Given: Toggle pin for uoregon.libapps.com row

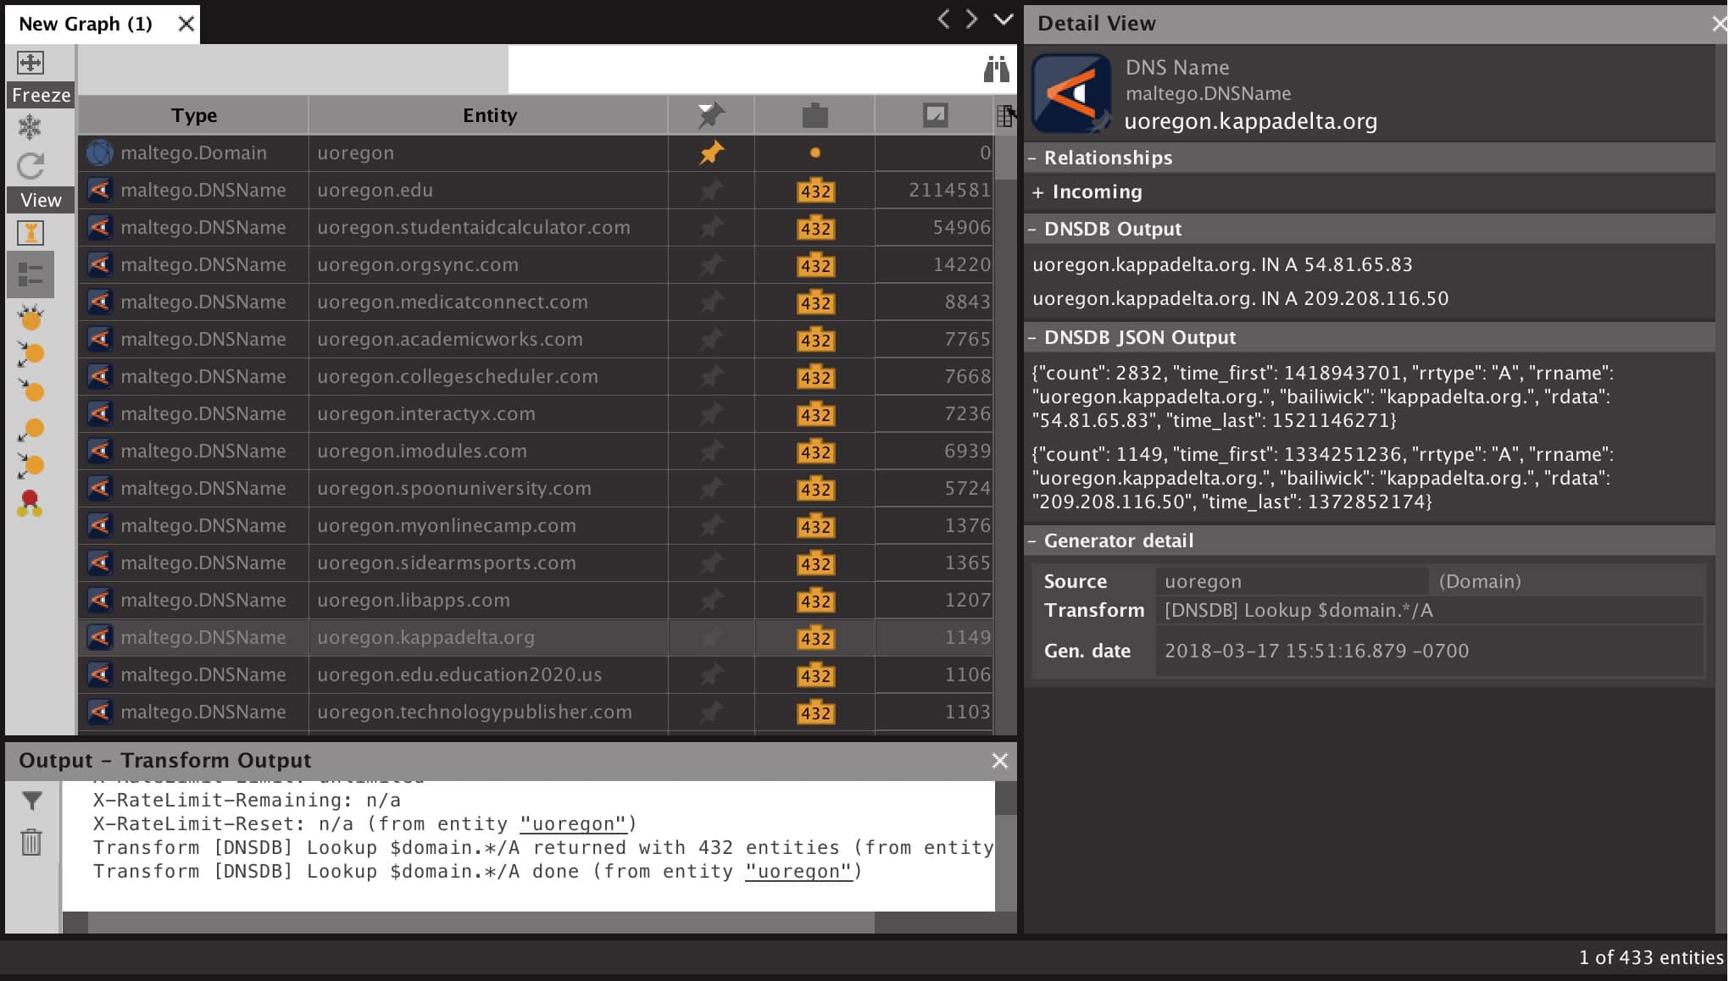Looking at the screenshot, I should 711,601.
